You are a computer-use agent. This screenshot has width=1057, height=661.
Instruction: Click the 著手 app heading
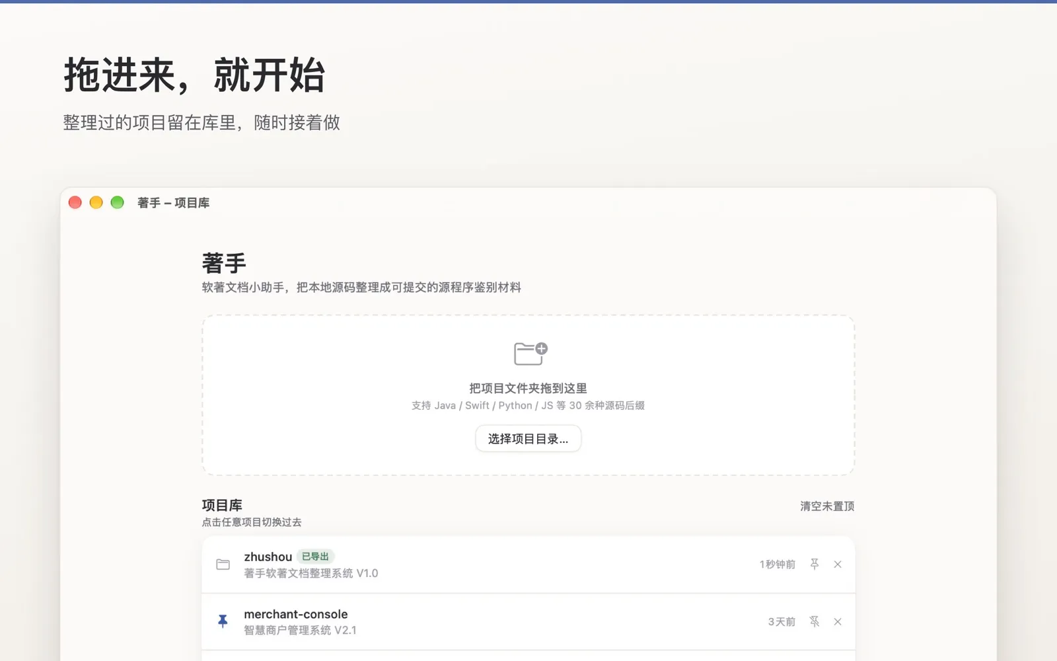point(224,262)
